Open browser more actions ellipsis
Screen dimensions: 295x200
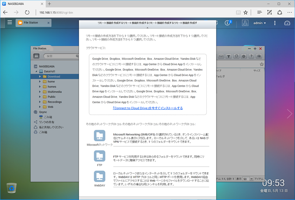point(290,12)
